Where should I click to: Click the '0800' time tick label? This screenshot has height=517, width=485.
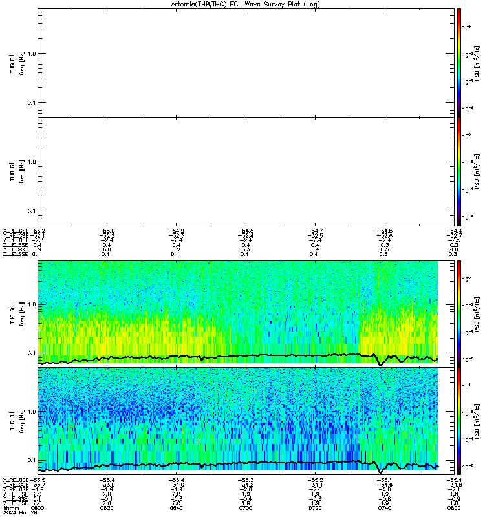(x=455, y=508)
